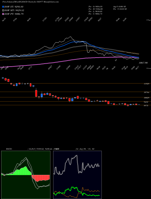
Task: Click the MACD: panel heading
Action: coord(9,149)
